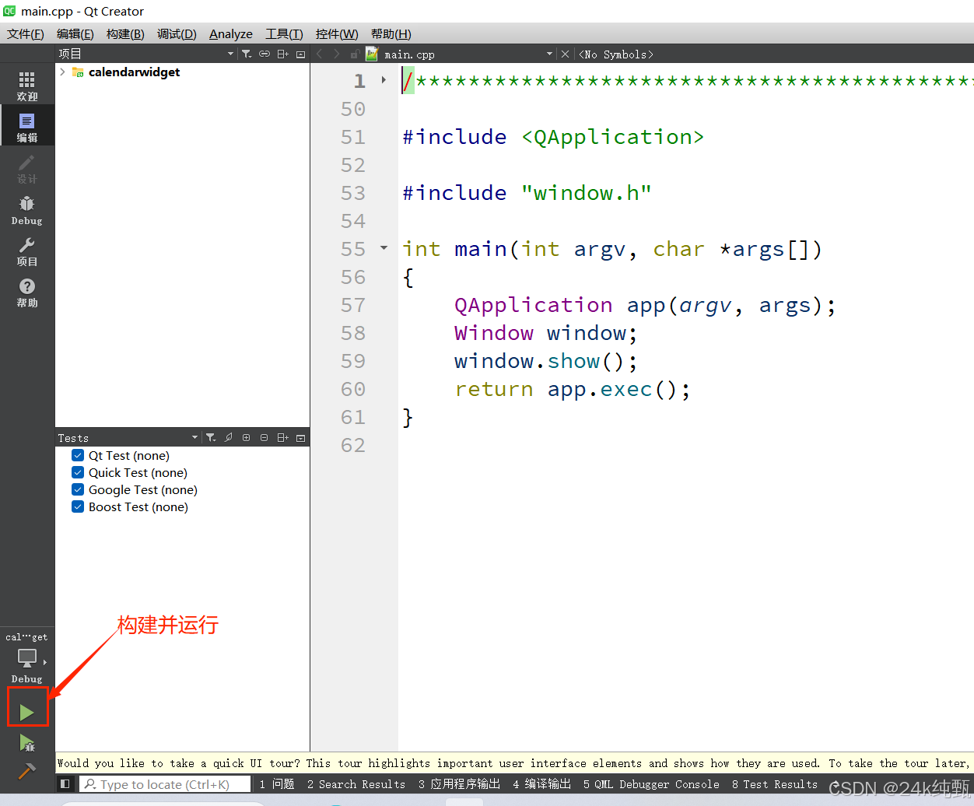The width and height of the screenshot is (974, 806).
Task: Collapse the main function fold arrow at line 55
Action: tap(384, 248)
